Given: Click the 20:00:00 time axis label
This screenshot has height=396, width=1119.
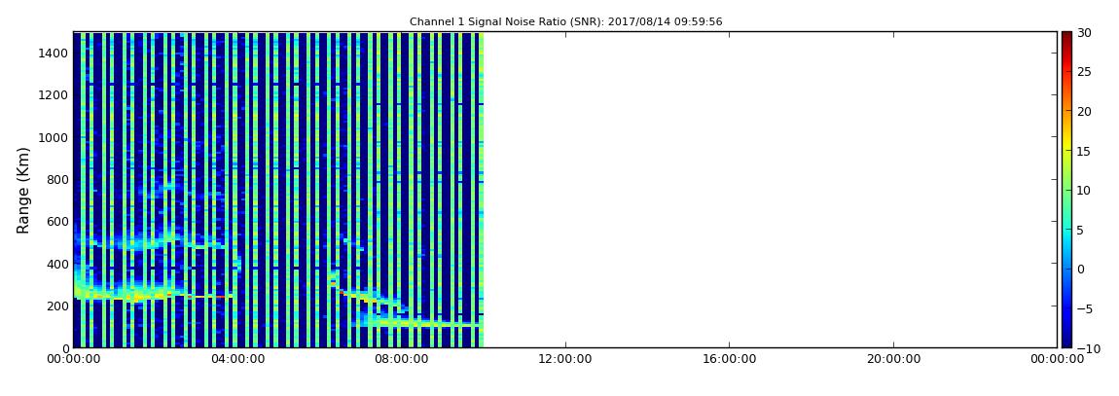Looking at the screenshot, I should pyautogui.click(x=893, y=360).
